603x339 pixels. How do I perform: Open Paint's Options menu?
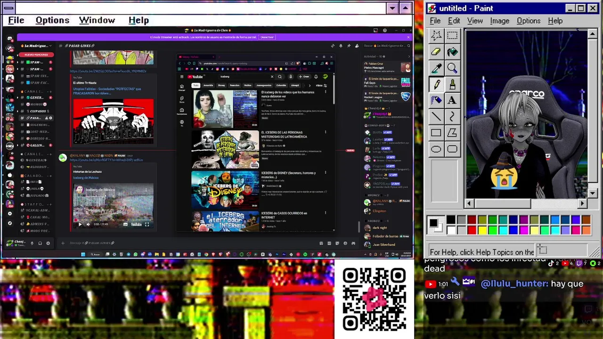point(529,21)
